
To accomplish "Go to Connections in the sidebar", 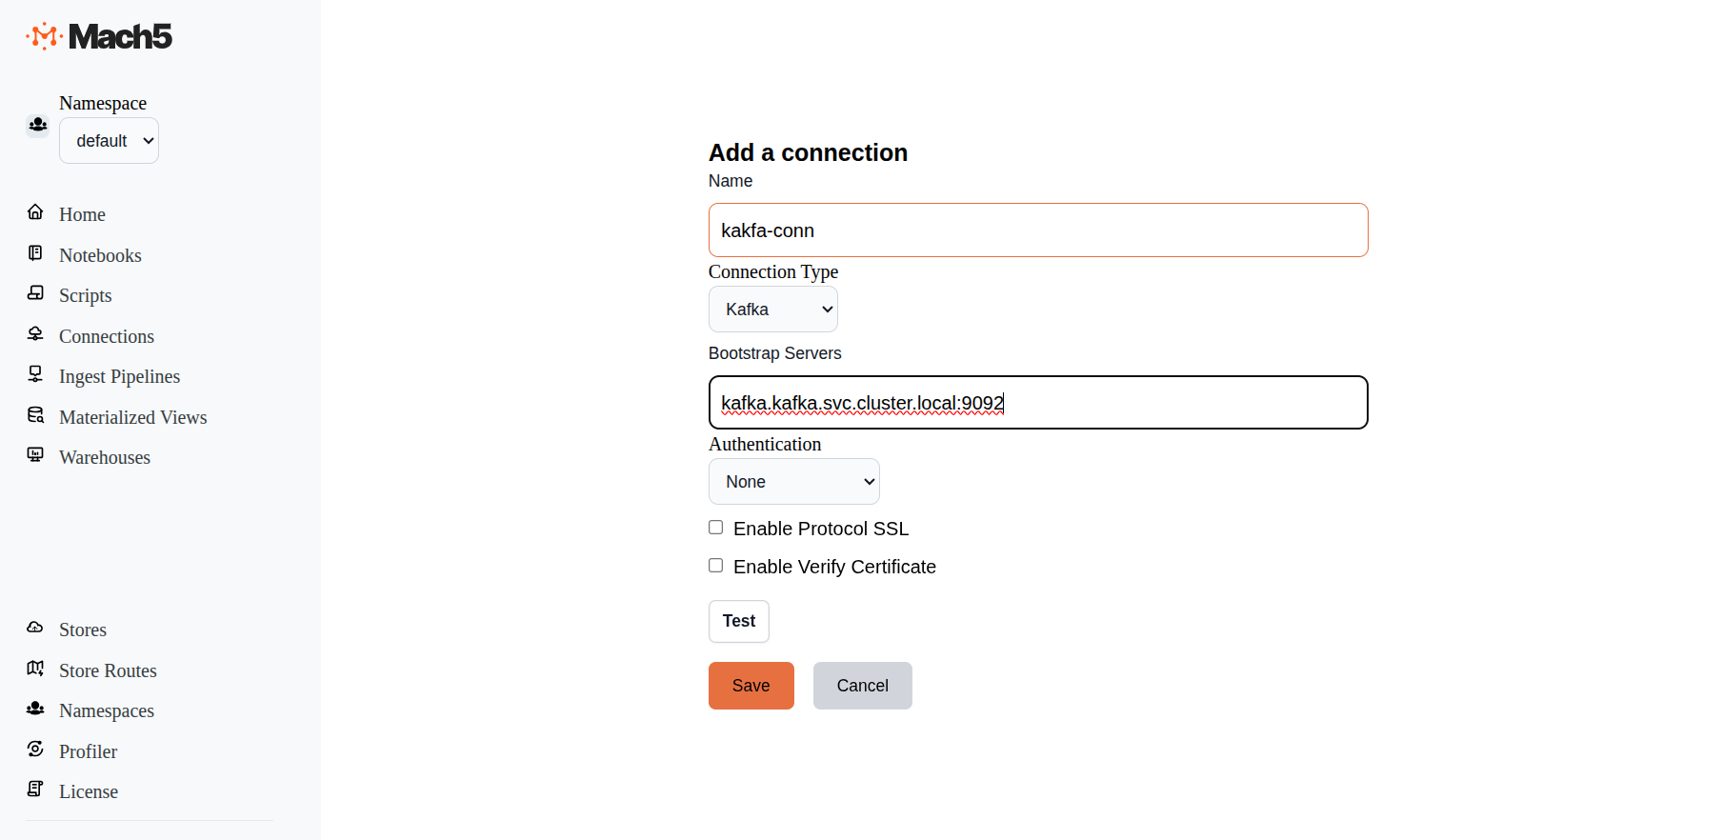I will pyautogui.click(x=106, y=336).
